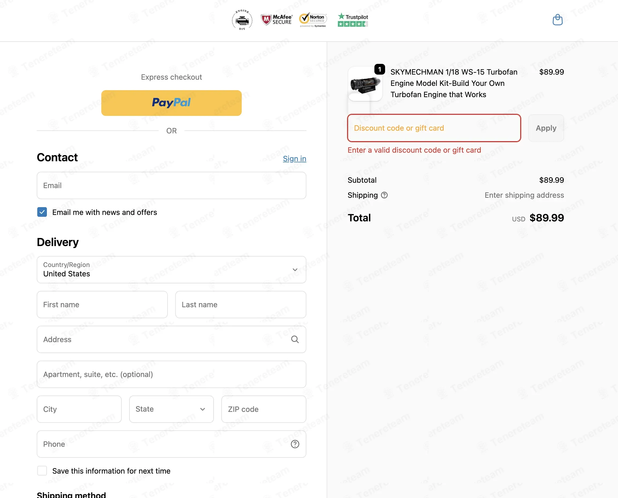Open the Country/Region dropdown
This screenshot has width=618, height=498.
click(172, 269)
